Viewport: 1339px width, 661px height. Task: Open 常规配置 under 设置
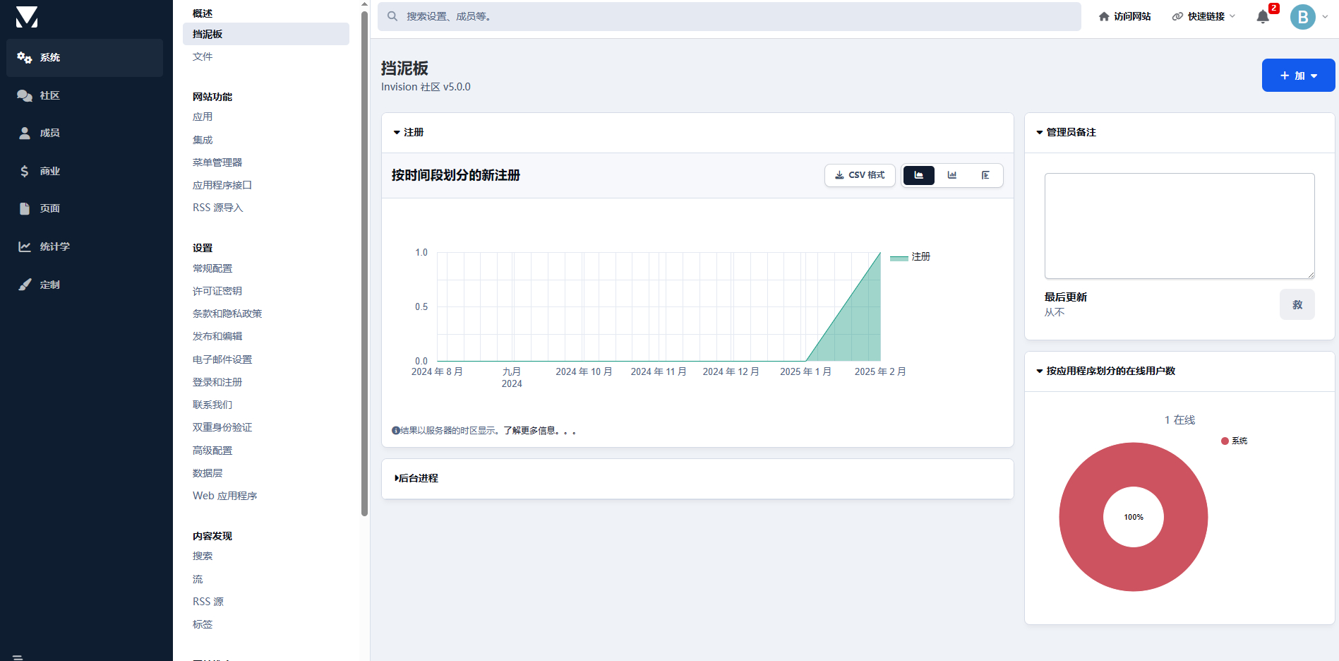click(212, 268)
